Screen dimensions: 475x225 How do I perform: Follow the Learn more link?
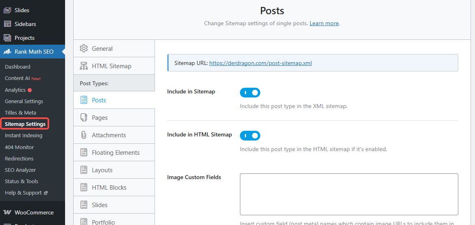[x=324, y=23]
